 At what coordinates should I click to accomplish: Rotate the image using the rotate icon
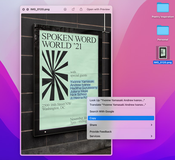[73, 9]
